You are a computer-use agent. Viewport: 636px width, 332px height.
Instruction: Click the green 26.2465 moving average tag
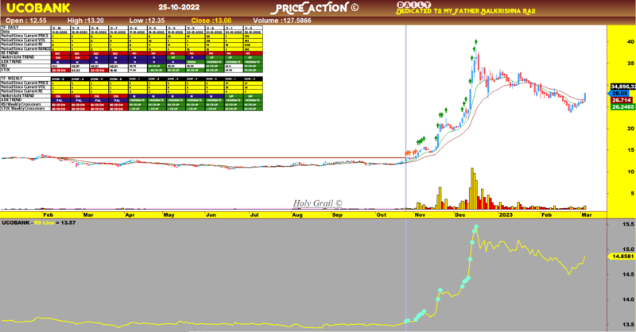coord(622,107)
